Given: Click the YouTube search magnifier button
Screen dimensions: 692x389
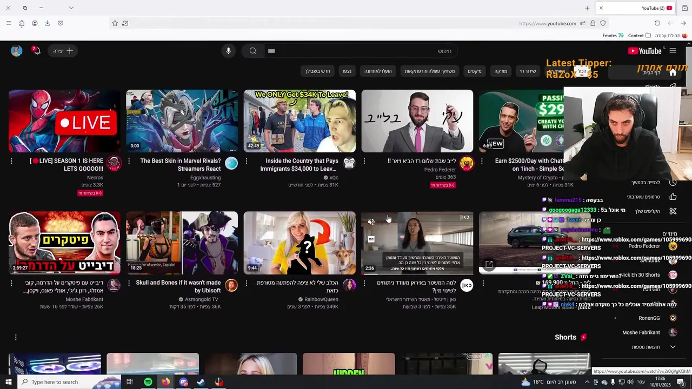Looking at the screenshot, I should click(x=252, y=51).
